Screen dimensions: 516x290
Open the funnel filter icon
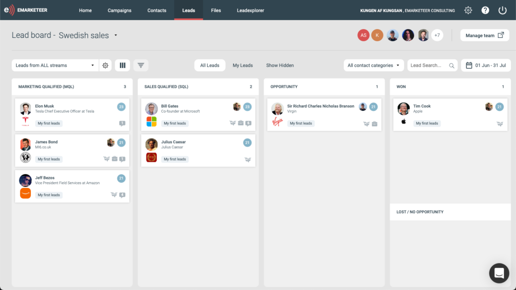point(141,65)
